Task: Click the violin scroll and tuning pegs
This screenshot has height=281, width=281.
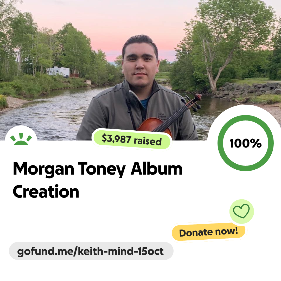Action: pyautogui.click(x=194, y=102)
